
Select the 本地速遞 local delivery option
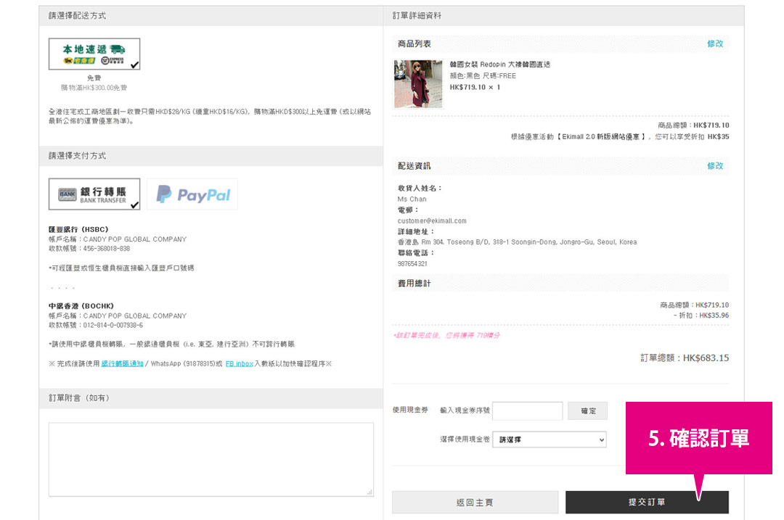(94, 54)
